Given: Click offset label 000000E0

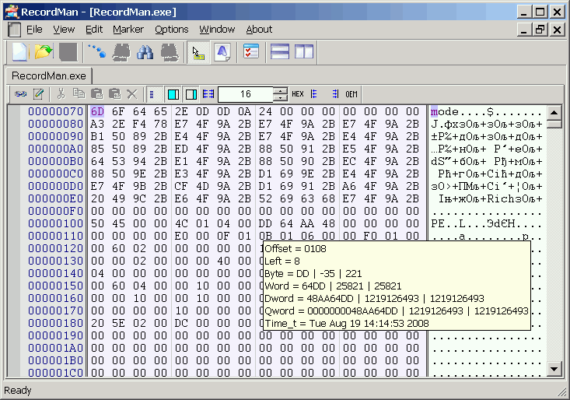Looking at the screenshot, I should [x=56, y=199].
